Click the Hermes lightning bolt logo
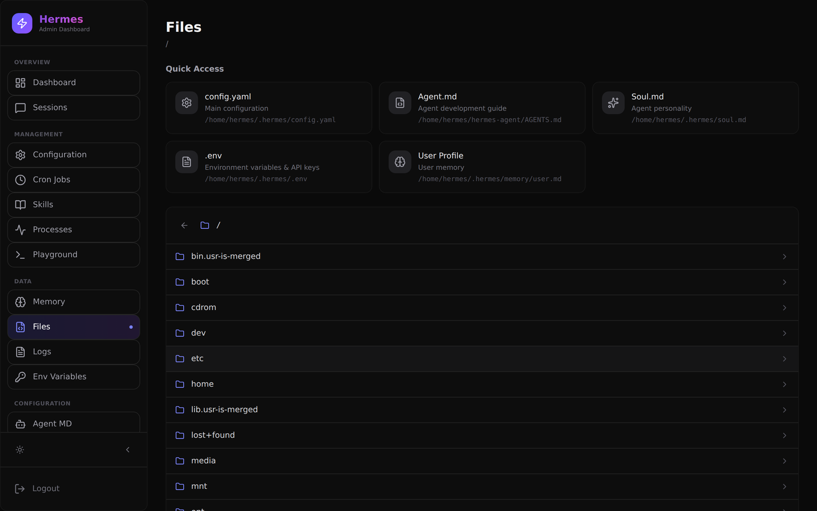 point(22,23)
